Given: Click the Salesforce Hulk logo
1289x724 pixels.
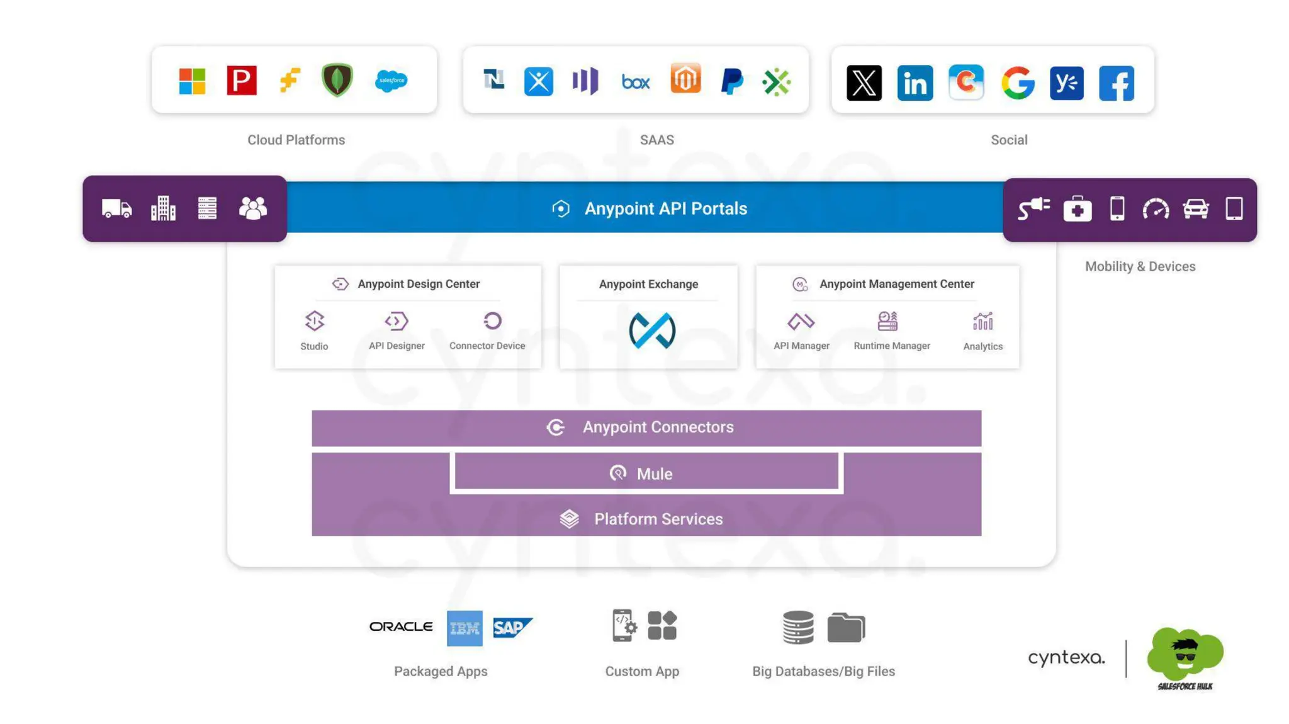Looking at the screenshot, I should [x=1185, y=658].
